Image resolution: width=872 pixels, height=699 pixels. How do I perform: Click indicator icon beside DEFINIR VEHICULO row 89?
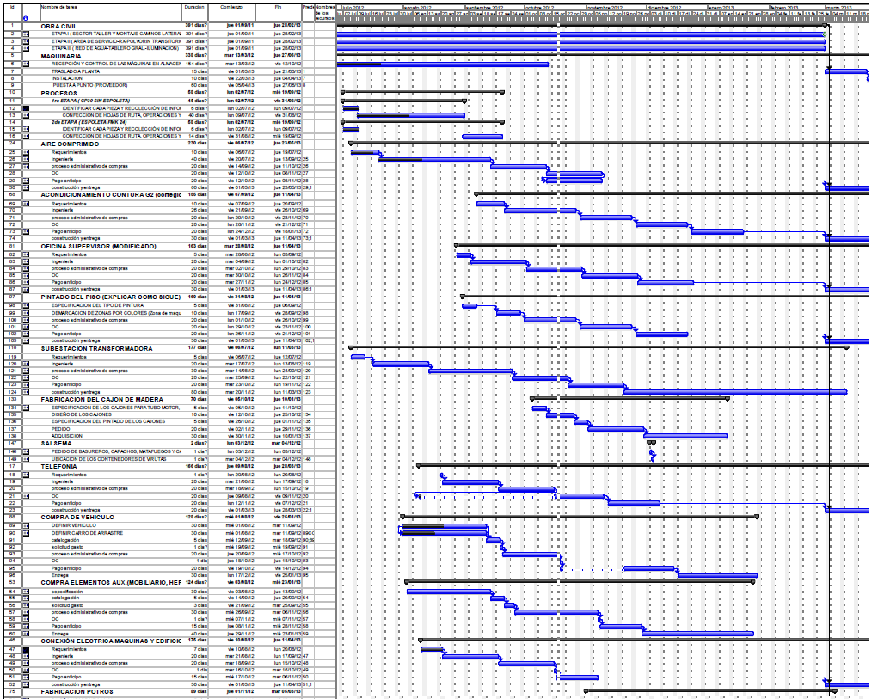click(26, 525)
